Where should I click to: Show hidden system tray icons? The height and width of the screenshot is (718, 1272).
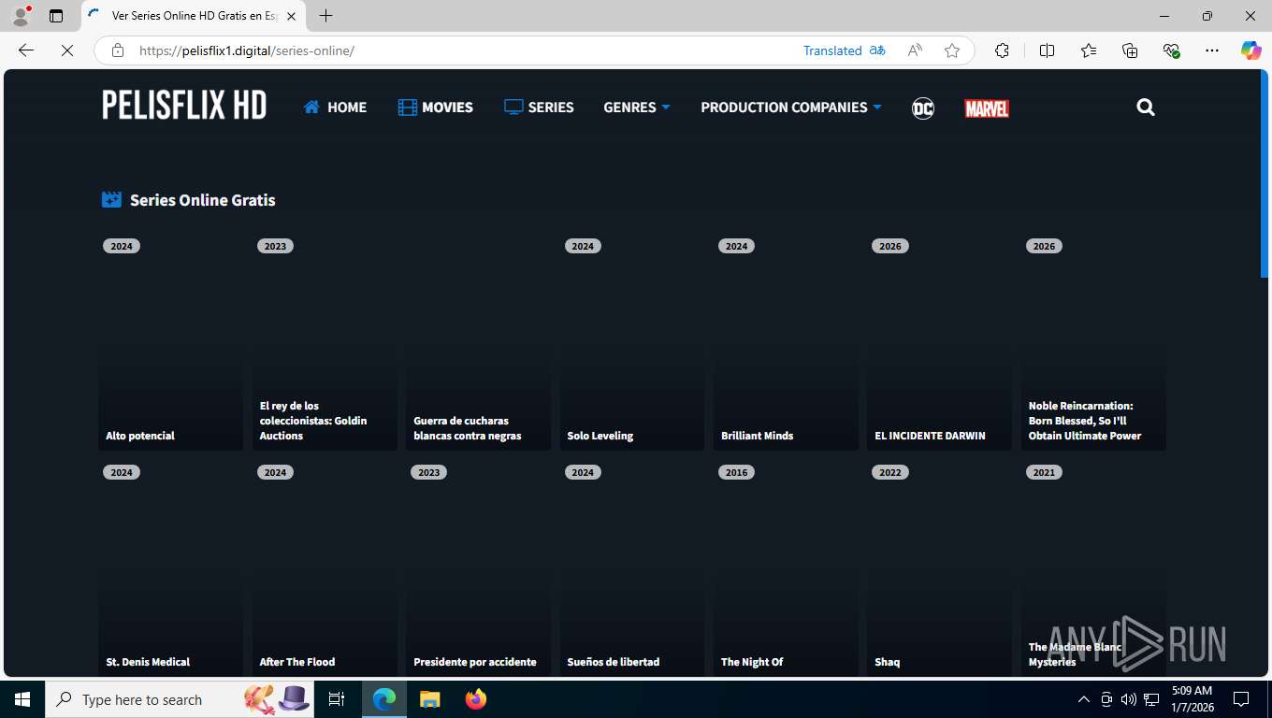(1083, 699)
